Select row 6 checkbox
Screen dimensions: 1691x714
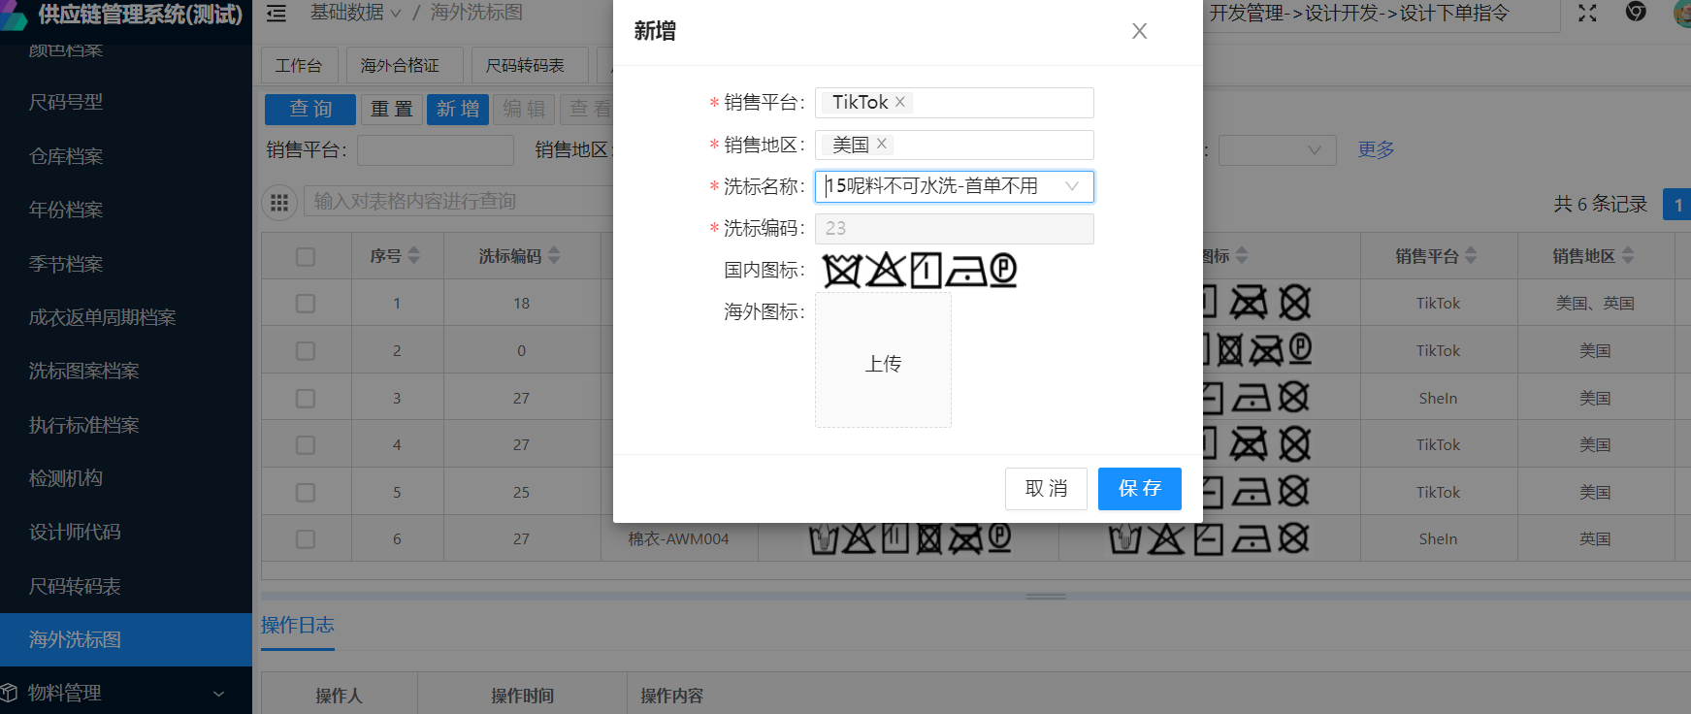tap(306, 539)
